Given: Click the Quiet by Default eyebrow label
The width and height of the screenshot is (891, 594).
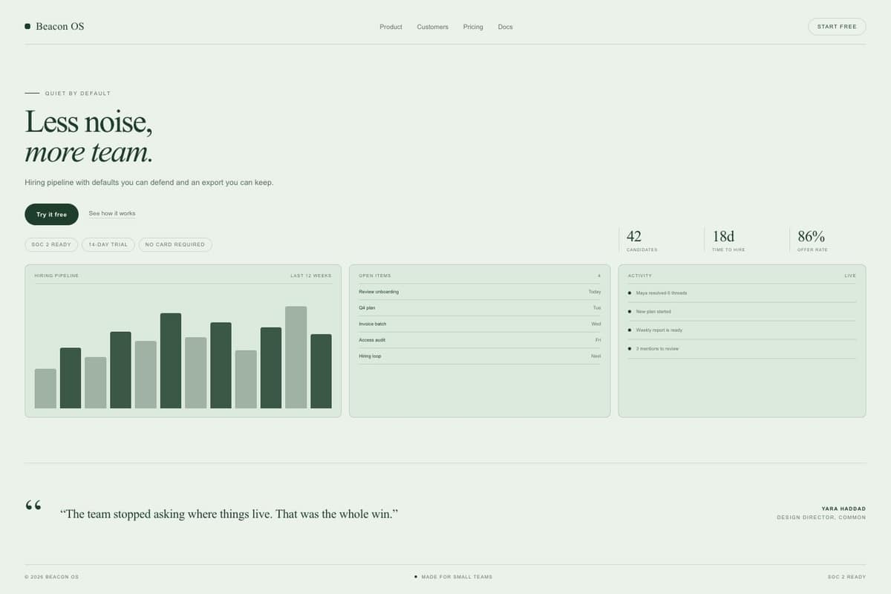Looking at the screenshot, I should click(78, 94).
